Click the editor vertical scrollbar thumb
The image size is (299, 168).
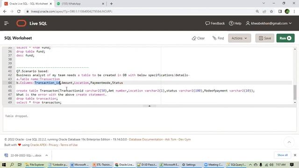[x=295, y=92]
